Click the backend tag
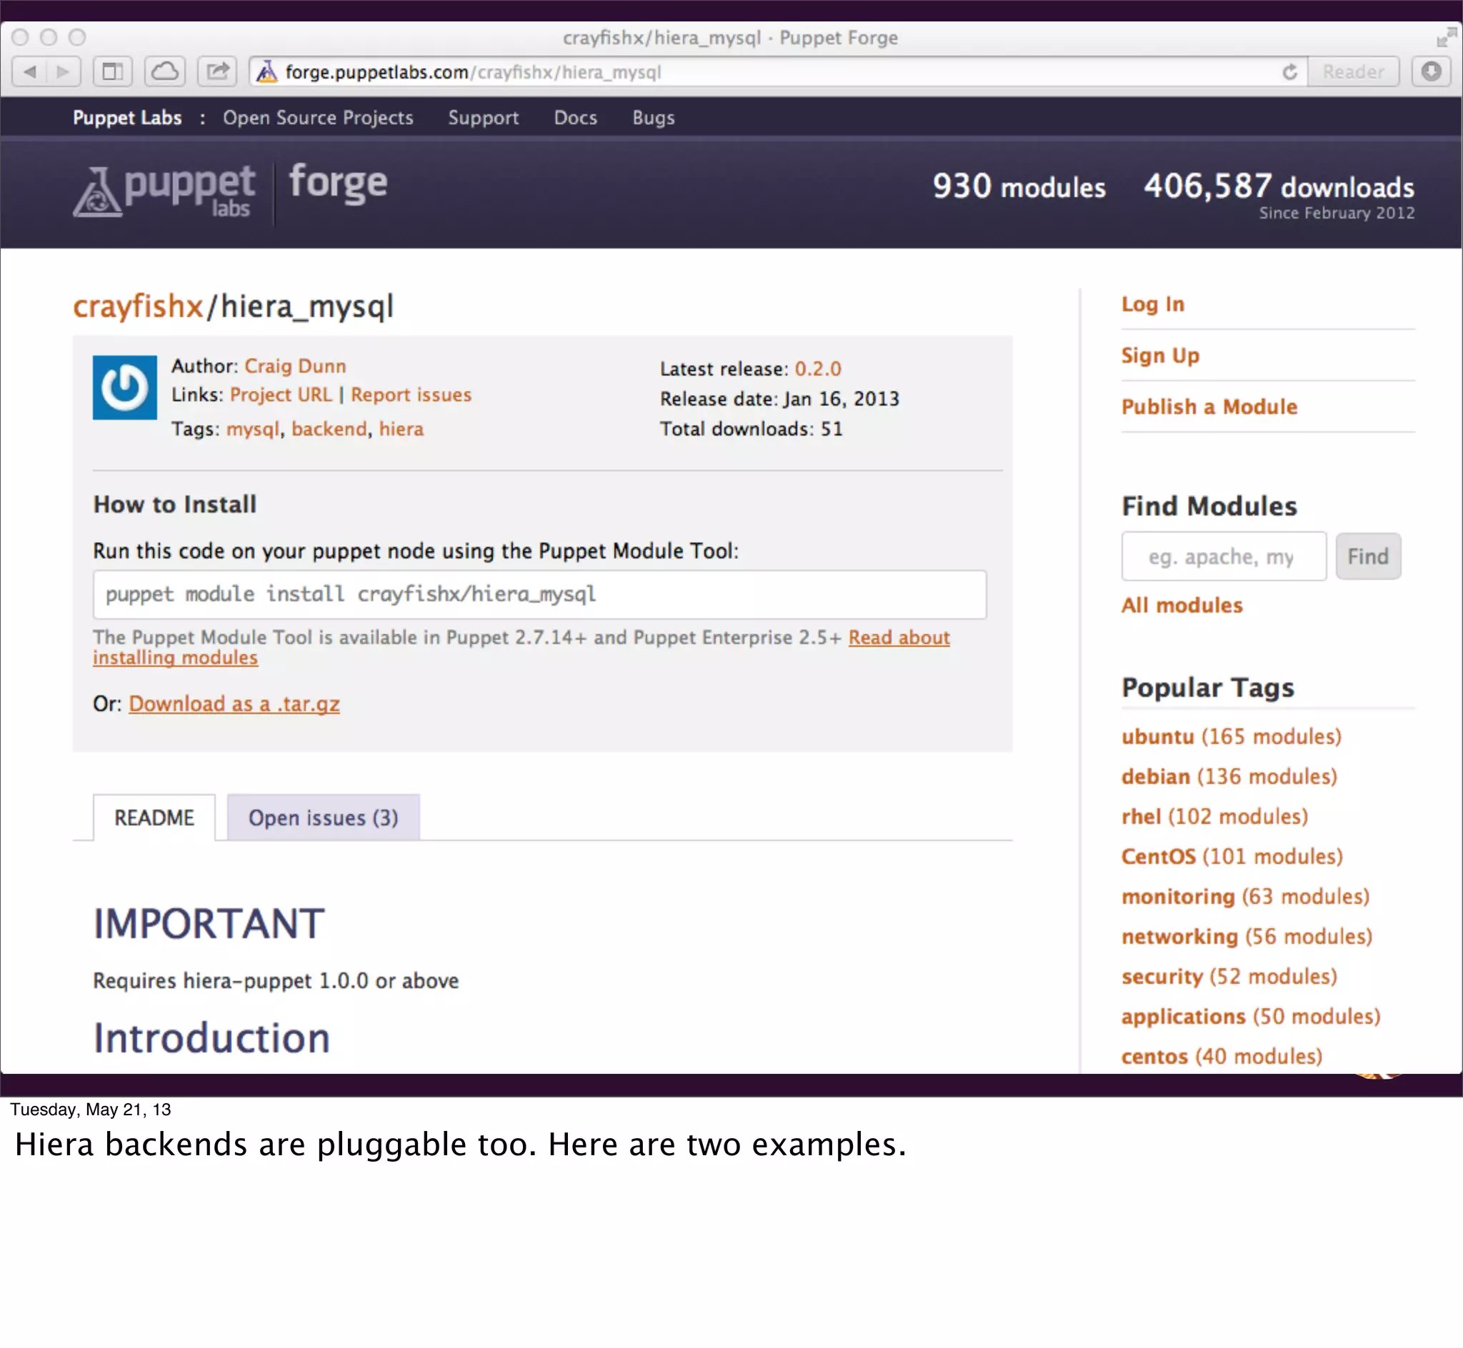The image size is (1463, 1348). [x=329, y=429]
